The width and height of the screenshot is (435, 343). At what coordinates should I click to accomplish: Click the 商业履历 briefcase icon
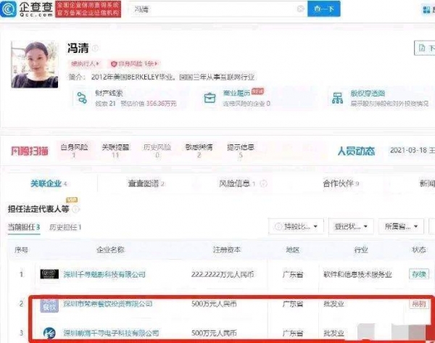pyautogui.click(x=210, y=98)
